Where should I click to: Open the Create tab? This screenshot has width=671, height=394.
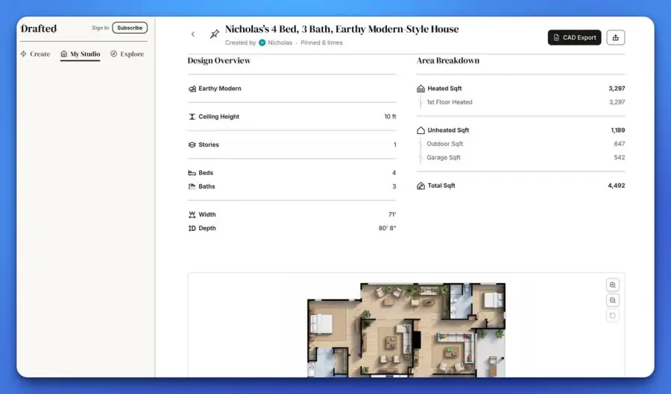pyautogui.click(x=36, y=54)
